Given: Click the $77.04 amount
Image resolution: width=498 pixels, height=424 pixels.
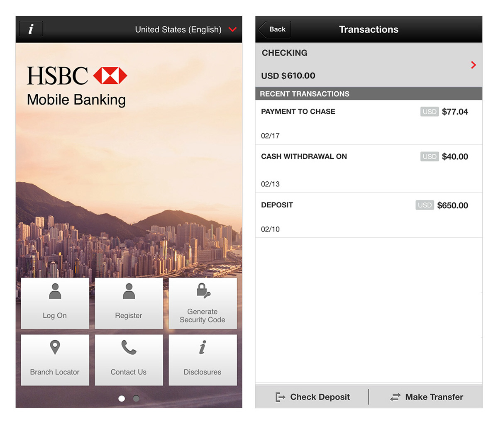Looking at the screenshot, I should coord(455,112).
